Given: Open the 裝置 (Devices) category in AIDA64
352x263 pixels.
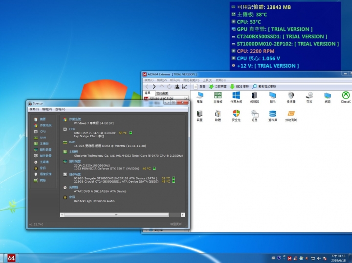Looking at the screenshot, I should [x=199, y=116].
